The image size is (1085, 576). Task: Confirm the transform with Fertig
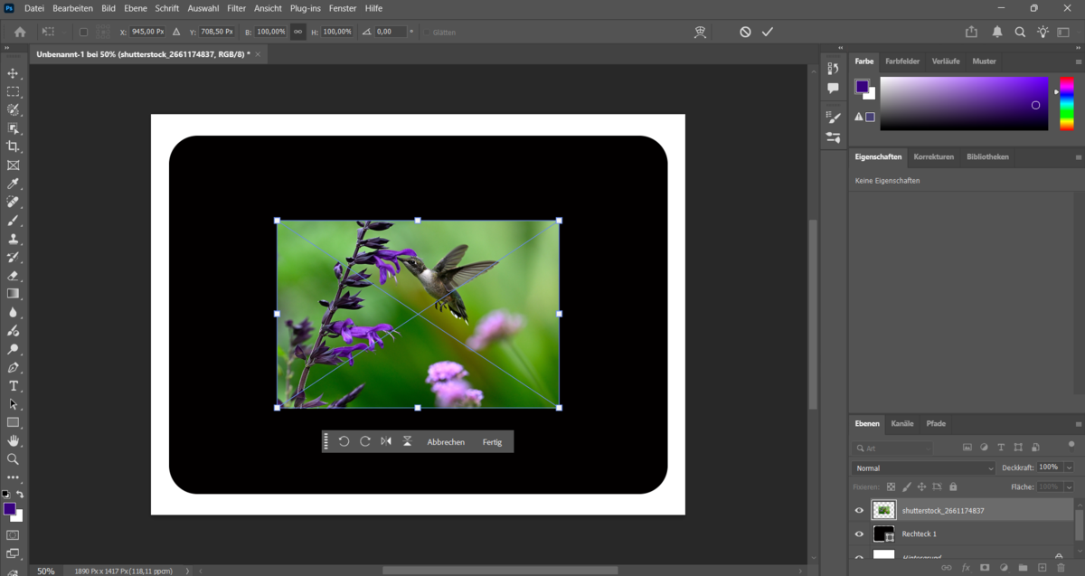coord(493,441)
